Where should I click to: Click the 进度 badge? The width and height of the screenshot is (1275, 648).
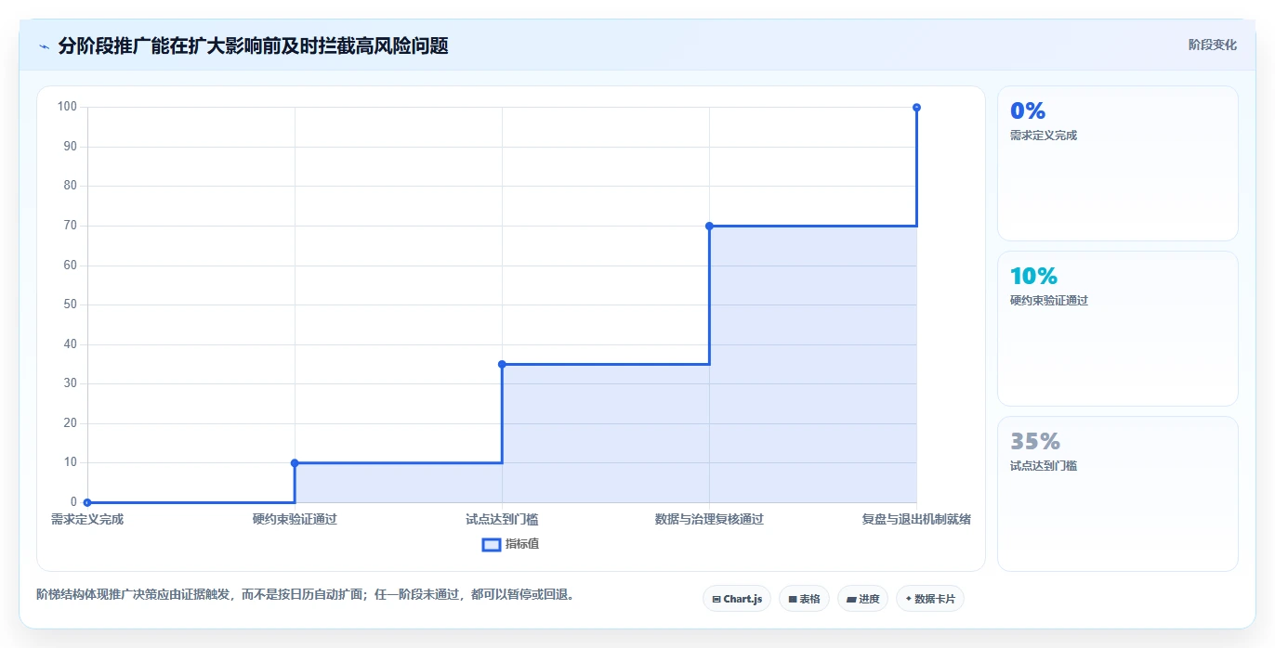863,599
